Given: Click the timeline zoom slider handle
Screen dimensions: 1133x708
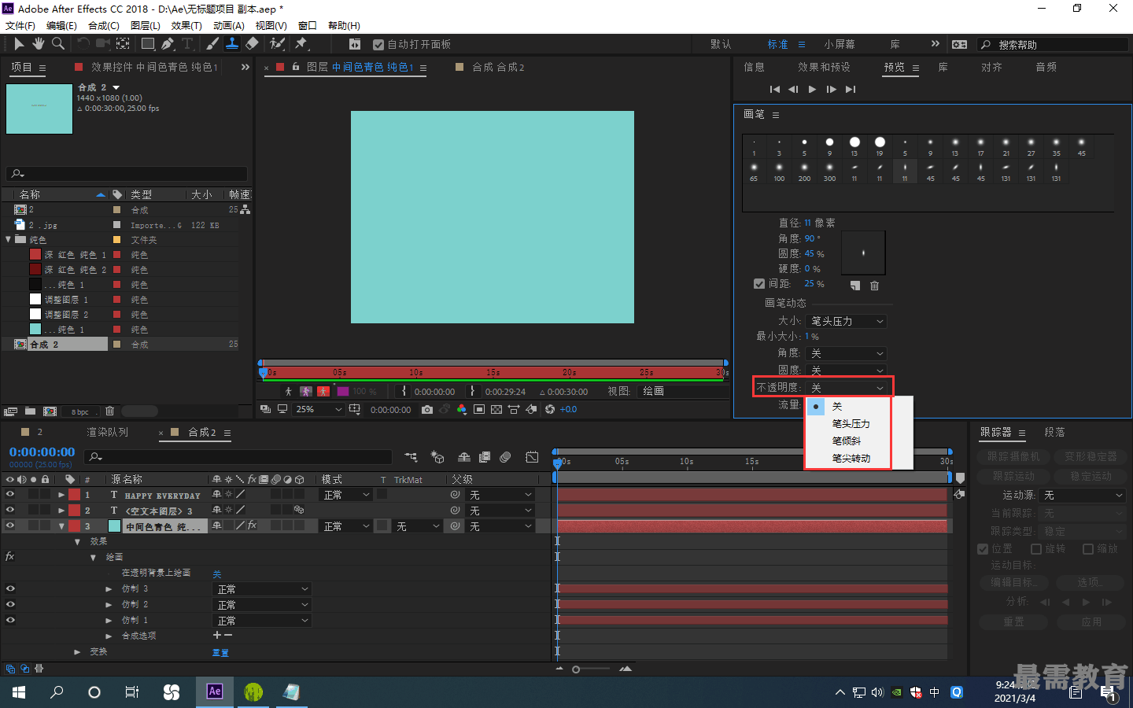Looking at the screenshot, I should click(576, 669).
